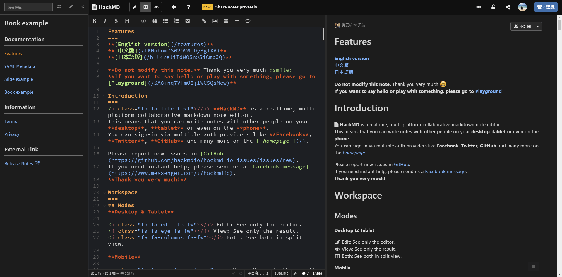
Task: Insert a table using the toolbar icon
Action: [x=226, y=21]
